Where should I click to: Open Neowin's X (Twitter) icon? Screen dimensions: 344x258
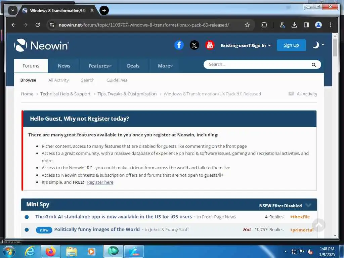pyautogui.click(x=194, y=45)
